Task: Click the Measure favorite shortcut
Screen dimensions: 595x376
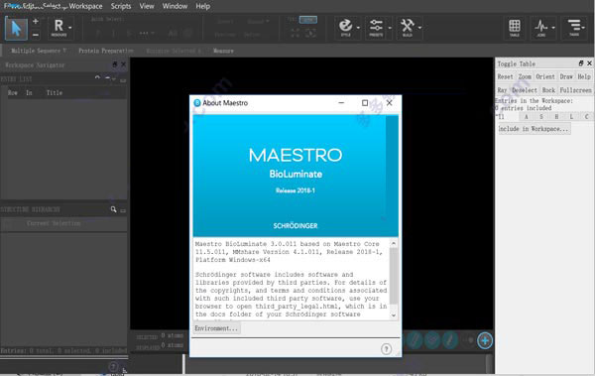Action: click(223, 51)
